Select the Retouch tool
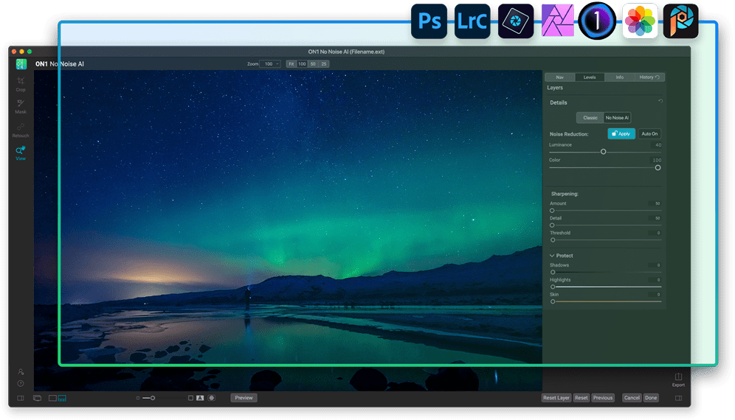The image size is (735, 420). 21,130
